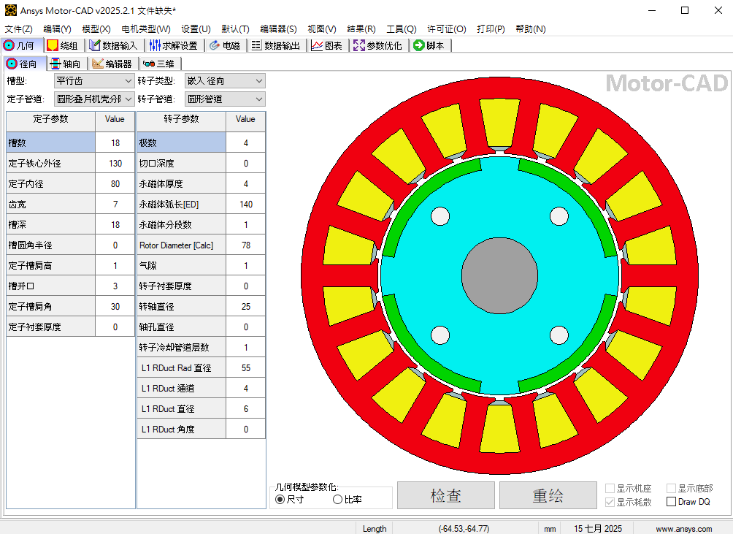Enable the Draw DQ checkbox
The width and height of the screenshot is (733, 534).
coord(672,502)
